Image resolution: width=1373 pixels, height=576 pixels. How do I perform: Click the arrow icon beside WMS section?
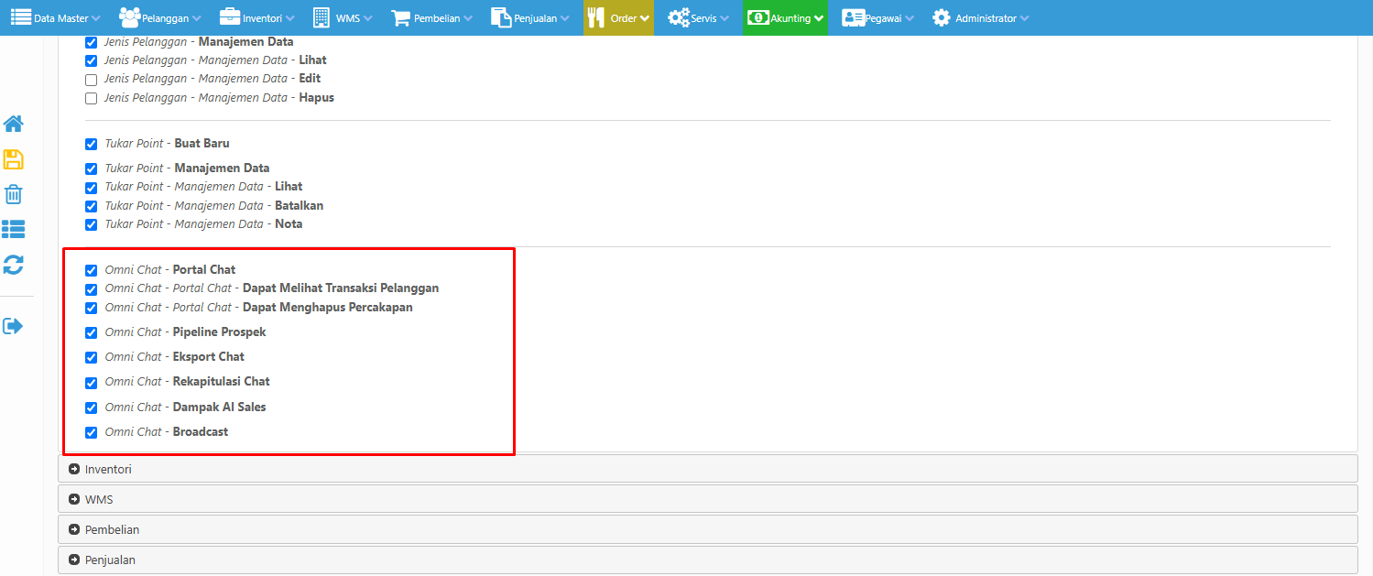(74, 499)
